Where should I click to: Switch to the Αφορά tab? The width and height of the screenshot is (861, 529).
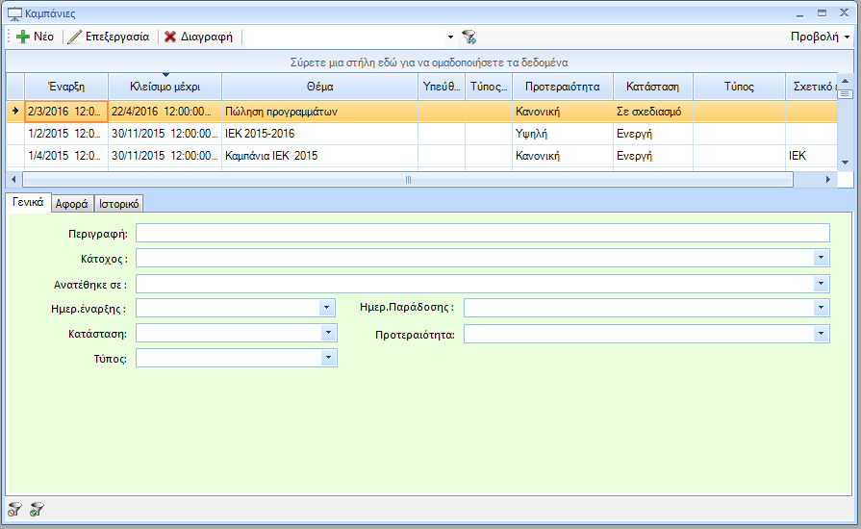72,203
